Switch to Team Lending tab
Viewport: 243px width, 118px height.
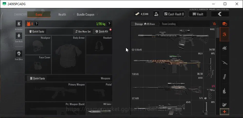point(169,24)
